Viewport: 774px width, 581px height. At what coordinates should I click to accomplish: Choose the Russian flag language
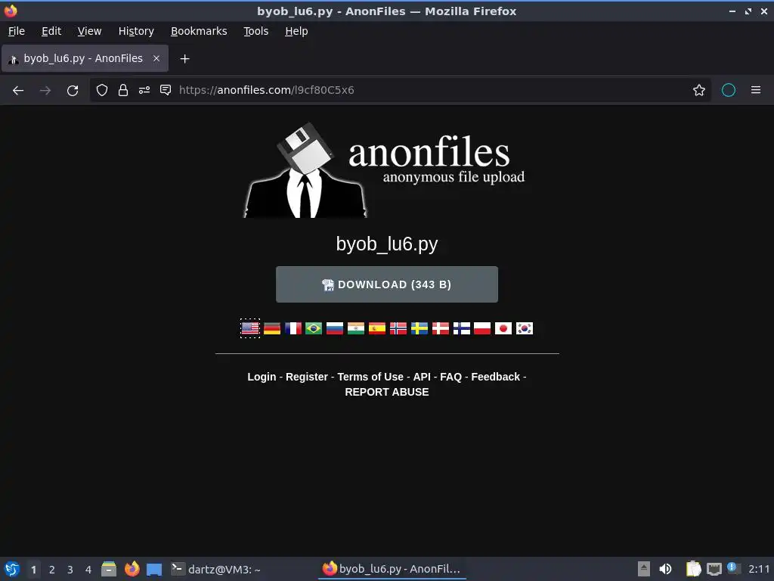[x=335, y=328]
